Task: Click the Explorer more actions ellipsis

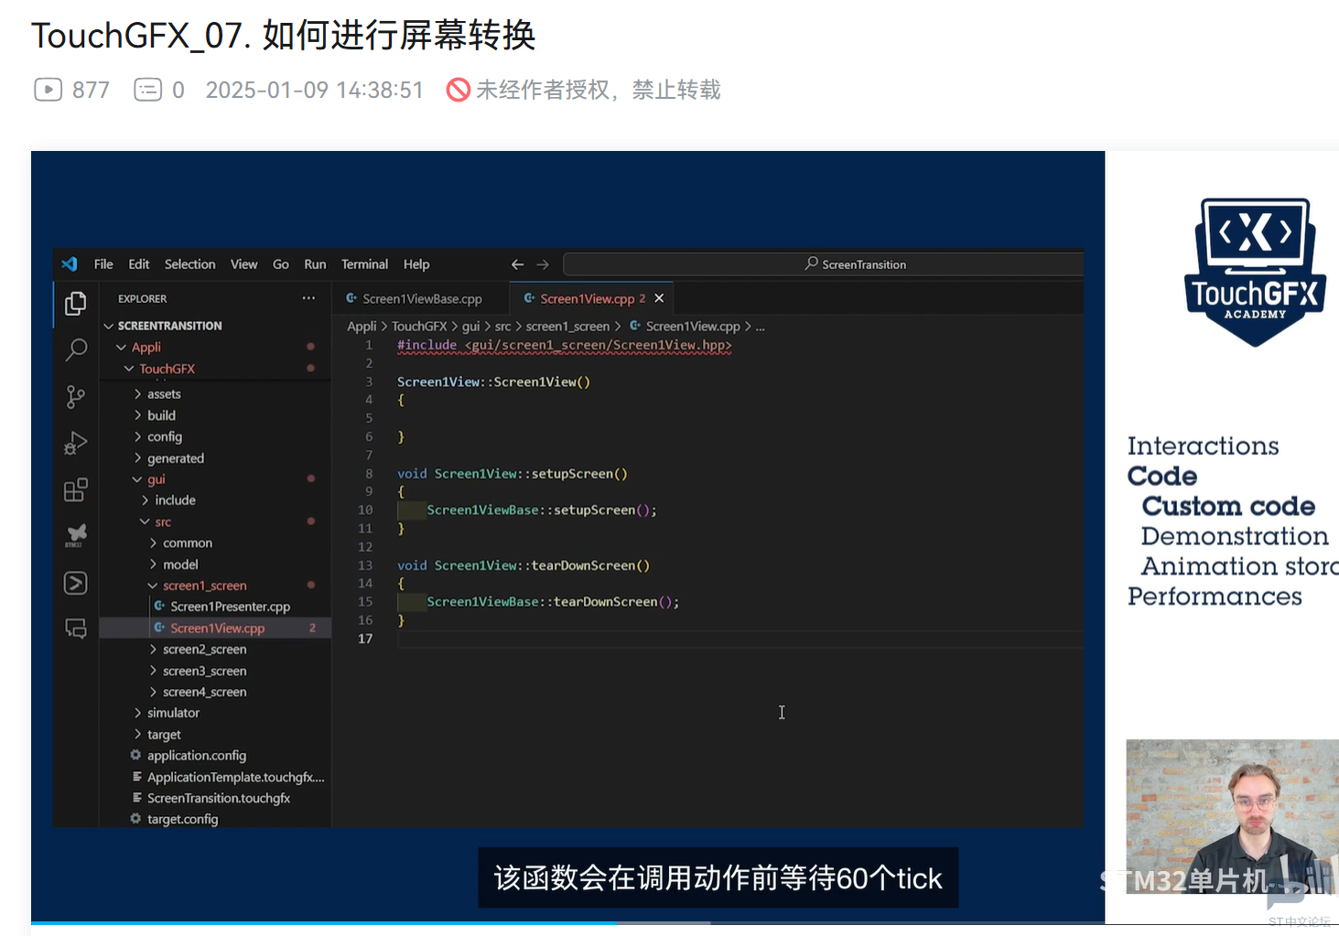Action: (x=308, y=298)
